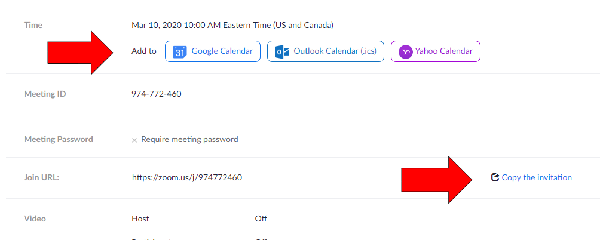Click the Add to text
Screen dimensions: 603x240
(x=144, y=51)
